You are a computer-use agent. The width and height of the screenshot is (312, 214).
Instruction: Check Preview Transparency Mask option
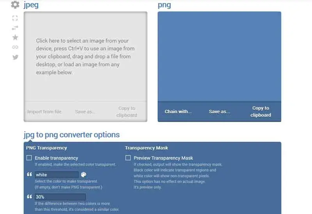tap(128, 158)
